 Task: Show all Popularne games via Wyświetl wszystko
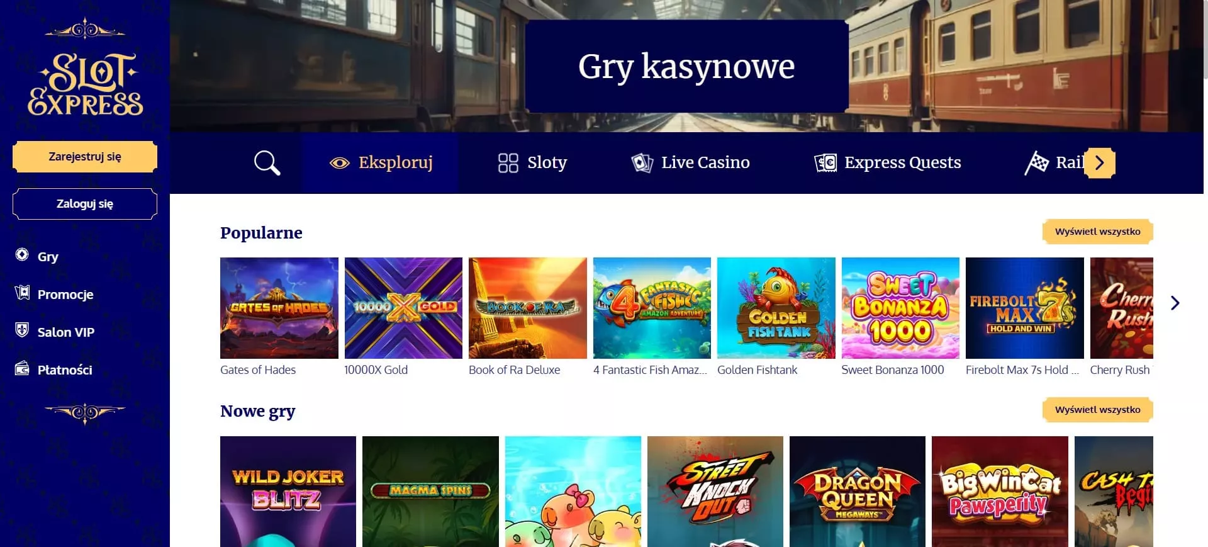(1097, 232)
